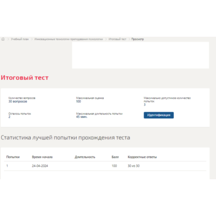The height and width of the screenshot is (216, 216).
Task: Click the 'Длительность' column header
Action: tap(85, 157)
